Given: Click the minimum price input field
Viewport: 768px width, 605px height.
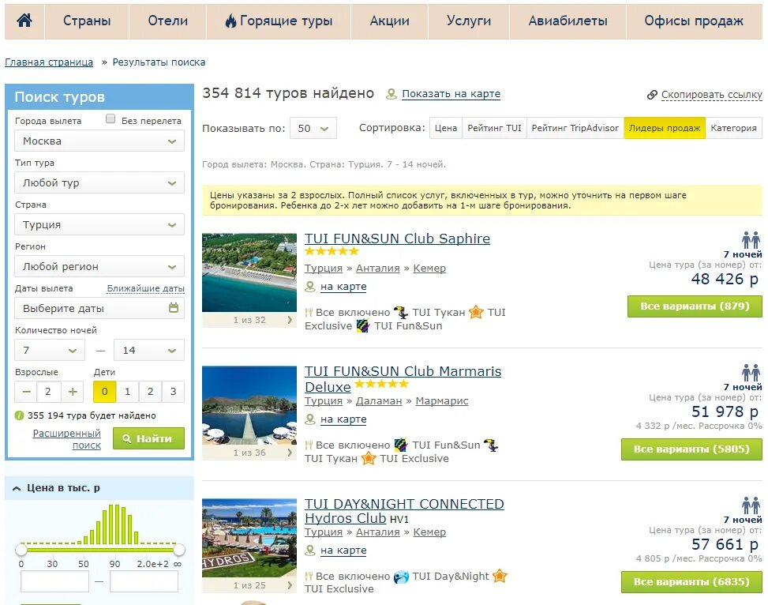Looking at the screenshot, I should pos(55,582).
